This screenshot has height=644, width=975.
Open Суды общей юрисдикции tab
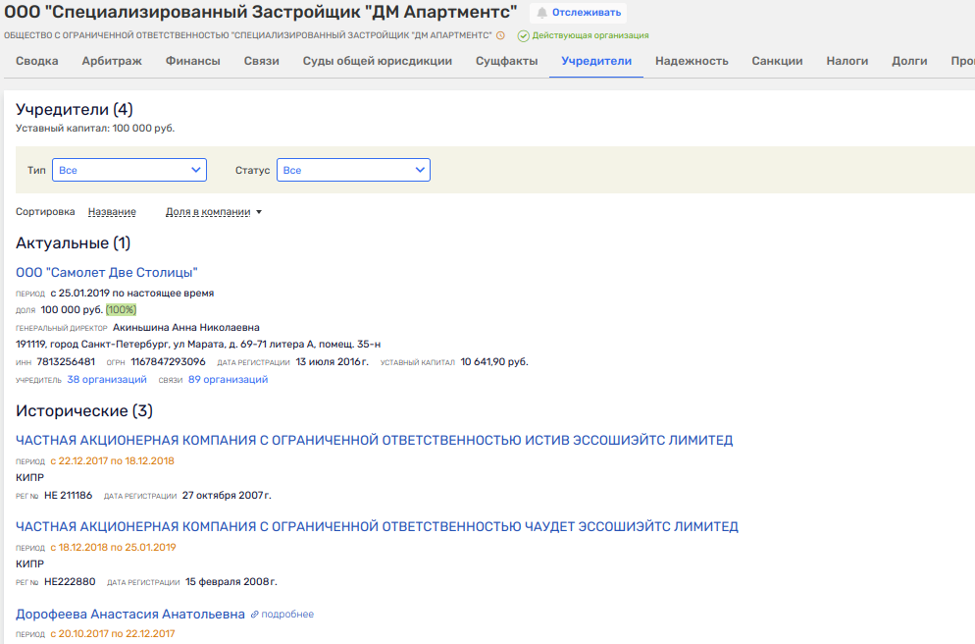pos(378,61)
